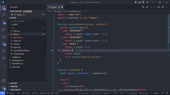This screenshot has height=95, width=170.
Task: Click the remote window indicator in status bar
Action: pos(2,93)
